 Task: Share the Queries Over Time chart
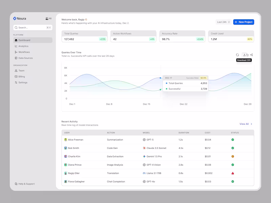(x=251, y=54)
